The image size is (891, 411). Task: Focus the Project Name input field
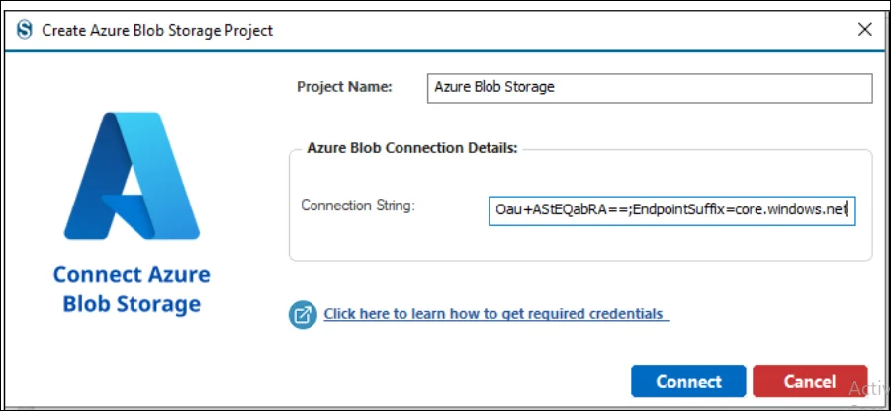pos(650,88)
